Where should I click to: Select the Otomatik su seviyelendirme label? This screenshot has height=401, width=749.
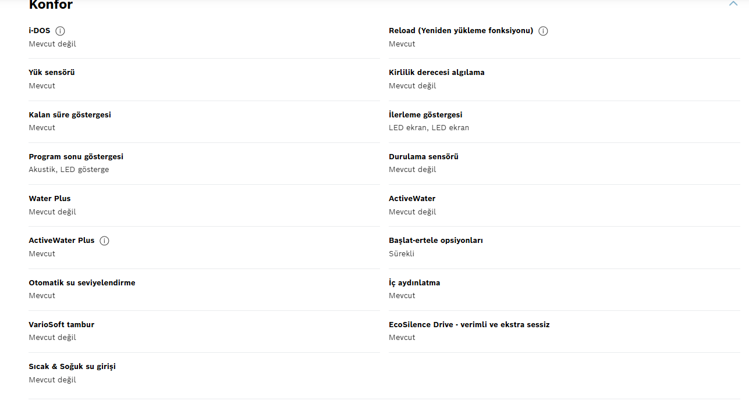82,282
